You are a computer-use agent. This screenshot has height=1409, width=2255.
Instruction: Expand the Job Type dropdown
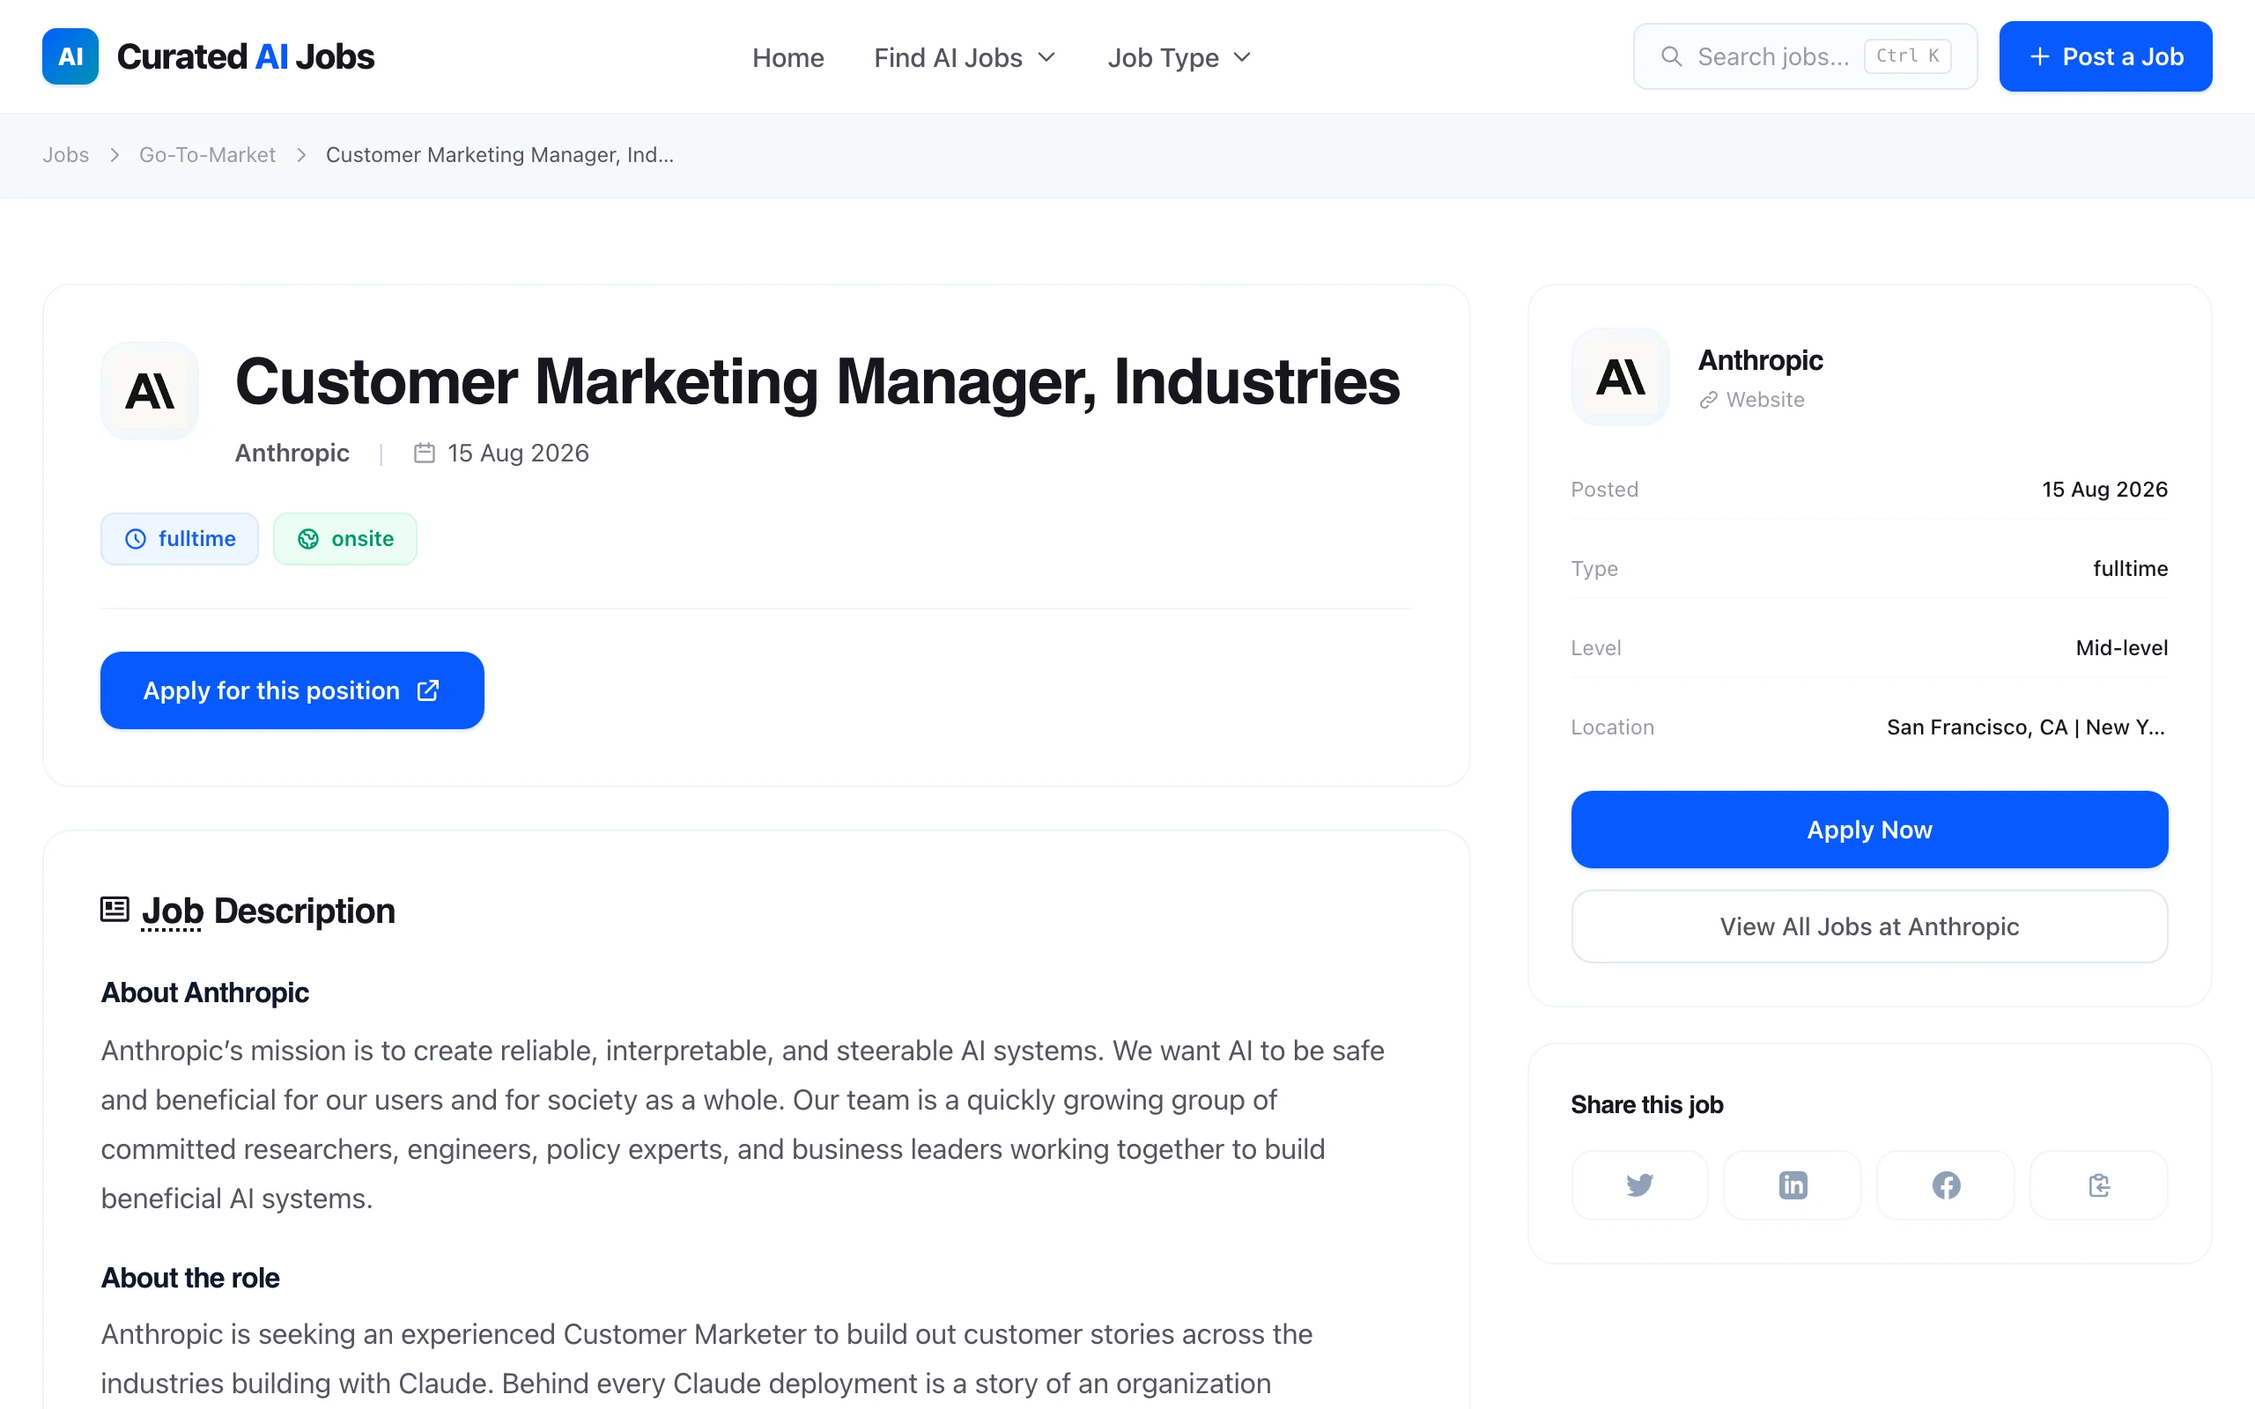tap(1179, 58)
